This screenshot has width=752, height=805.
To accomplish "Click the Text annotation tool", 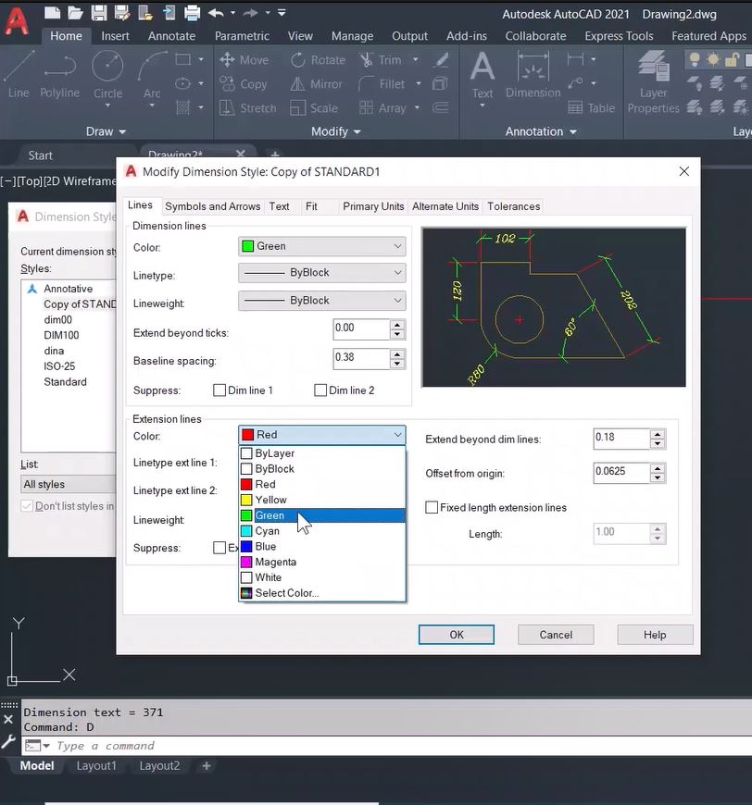I will coord(483,75).
